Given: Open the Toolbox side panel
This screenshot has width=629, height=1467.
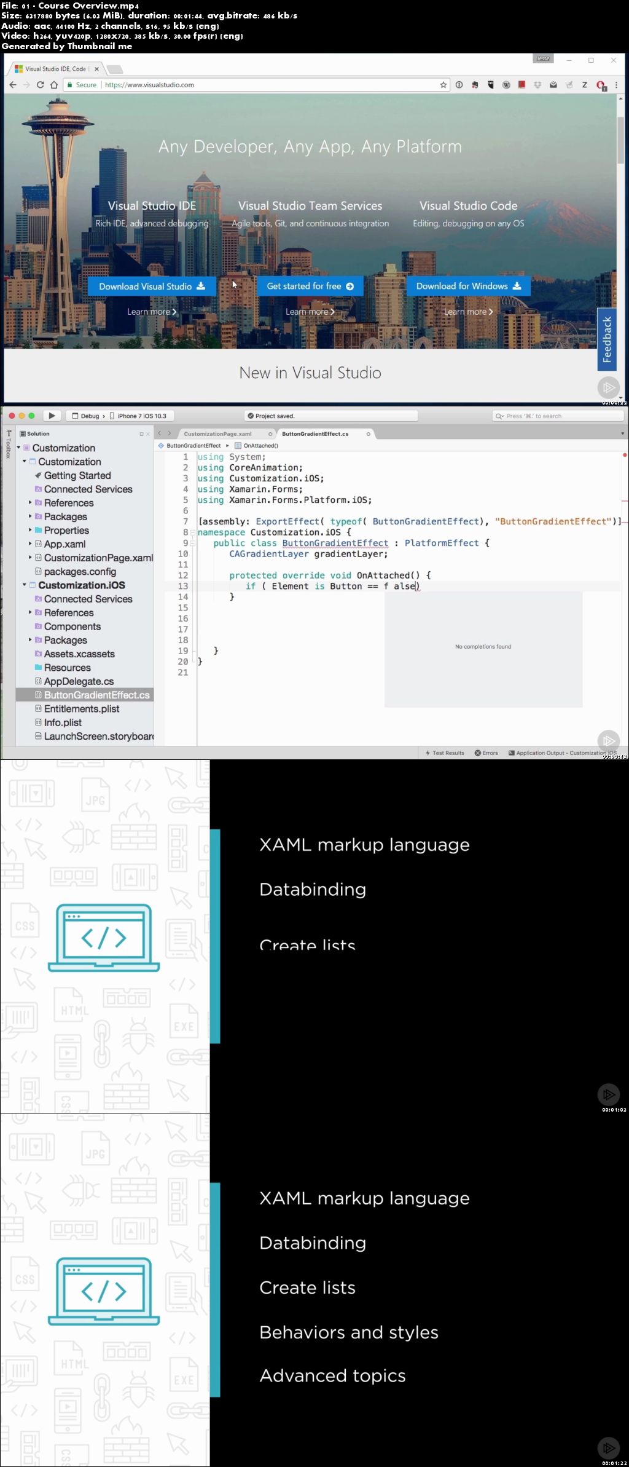Looking at the screenshot, I should coord(9,445).
